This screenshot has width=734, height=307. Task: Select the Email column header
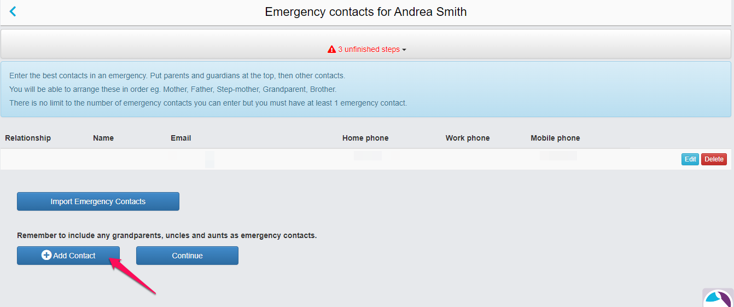click(x=181, y=138)
